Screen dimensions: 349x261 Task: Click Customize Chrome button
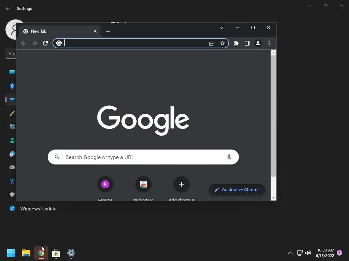[237, 190]
